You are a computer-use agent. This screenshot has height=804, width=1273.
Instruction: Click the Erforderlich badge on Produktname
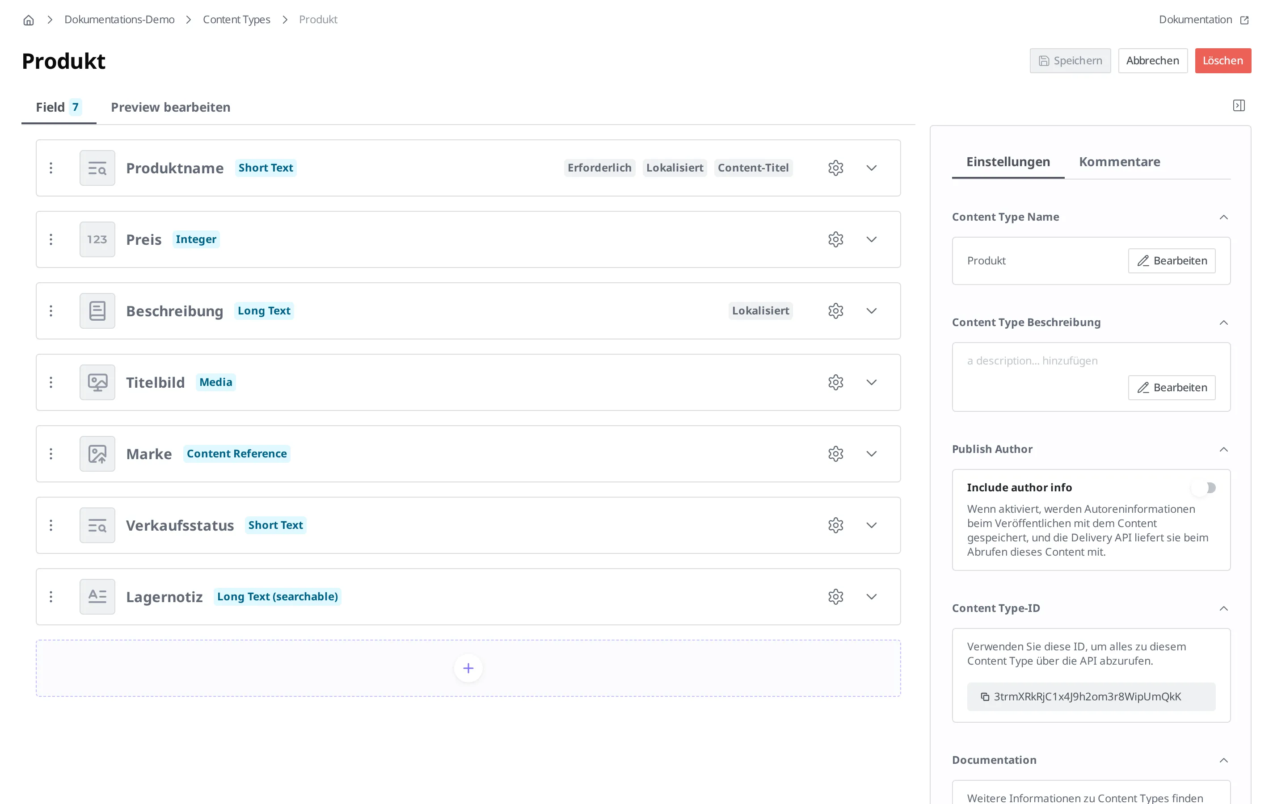click(x=599, y=168)
